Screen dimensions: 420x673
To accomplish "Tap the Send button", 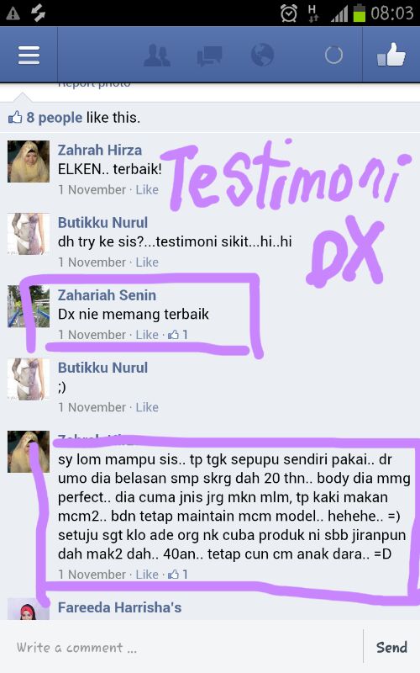I will coord(391,647).
